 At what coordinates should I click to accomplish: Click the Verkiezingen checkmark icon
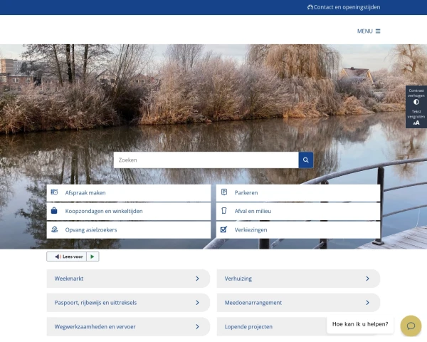(x=224, y=229)
